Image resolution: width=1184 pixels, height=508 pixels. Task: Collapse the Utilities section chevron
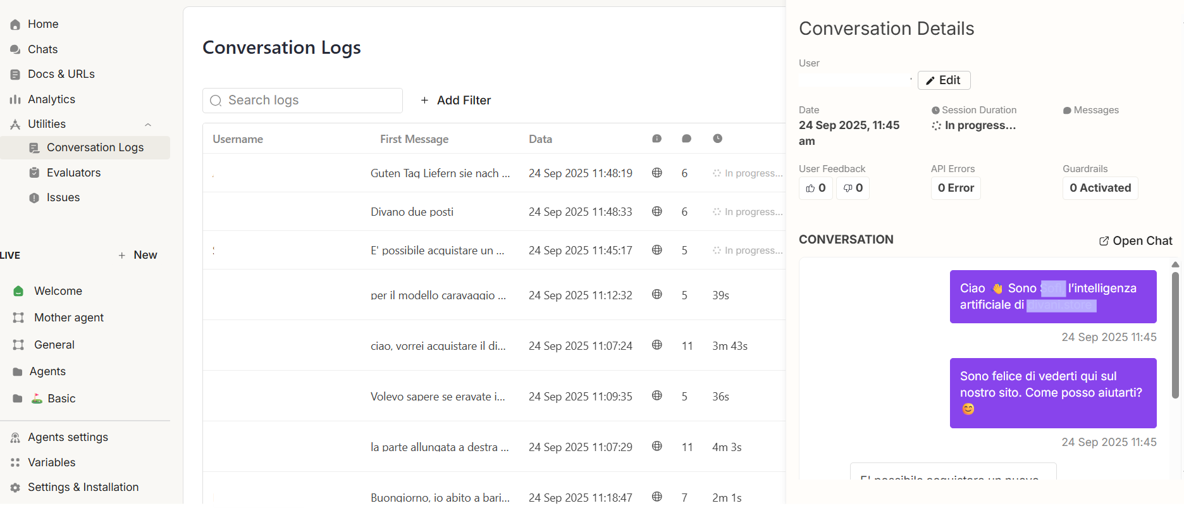point(148,125)
